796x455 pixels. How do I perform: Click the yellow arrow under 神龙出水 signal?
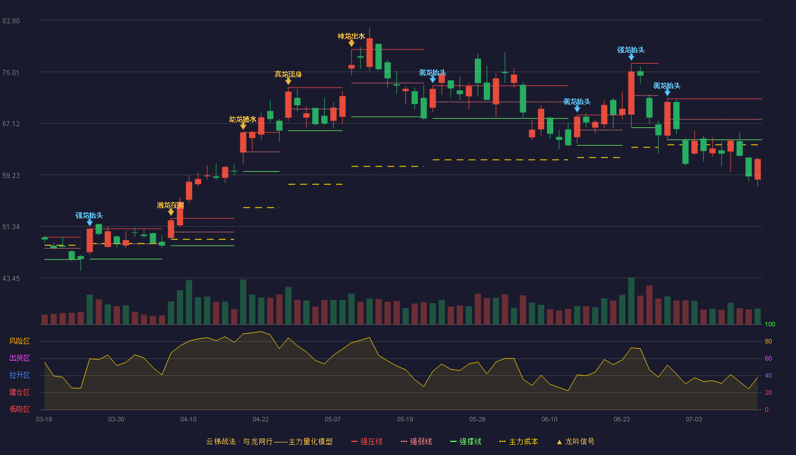tap(351, 43)
